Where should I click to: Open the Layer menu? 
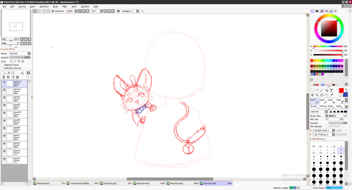click(x=32, y=7)
